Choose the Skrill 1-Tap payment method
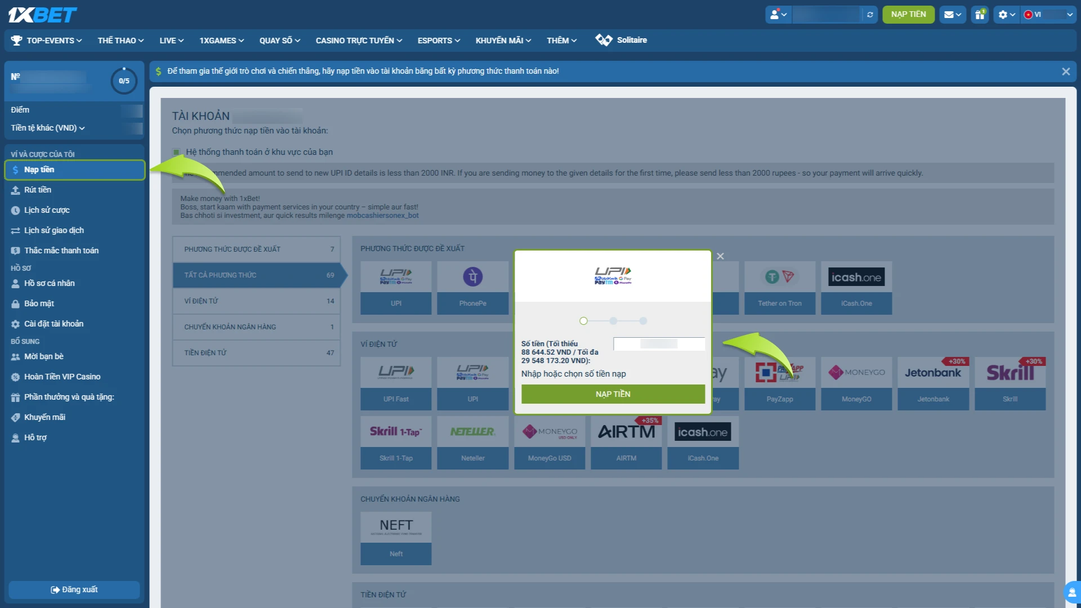This screenshot has height=608, width=1081. coord(396,442)
